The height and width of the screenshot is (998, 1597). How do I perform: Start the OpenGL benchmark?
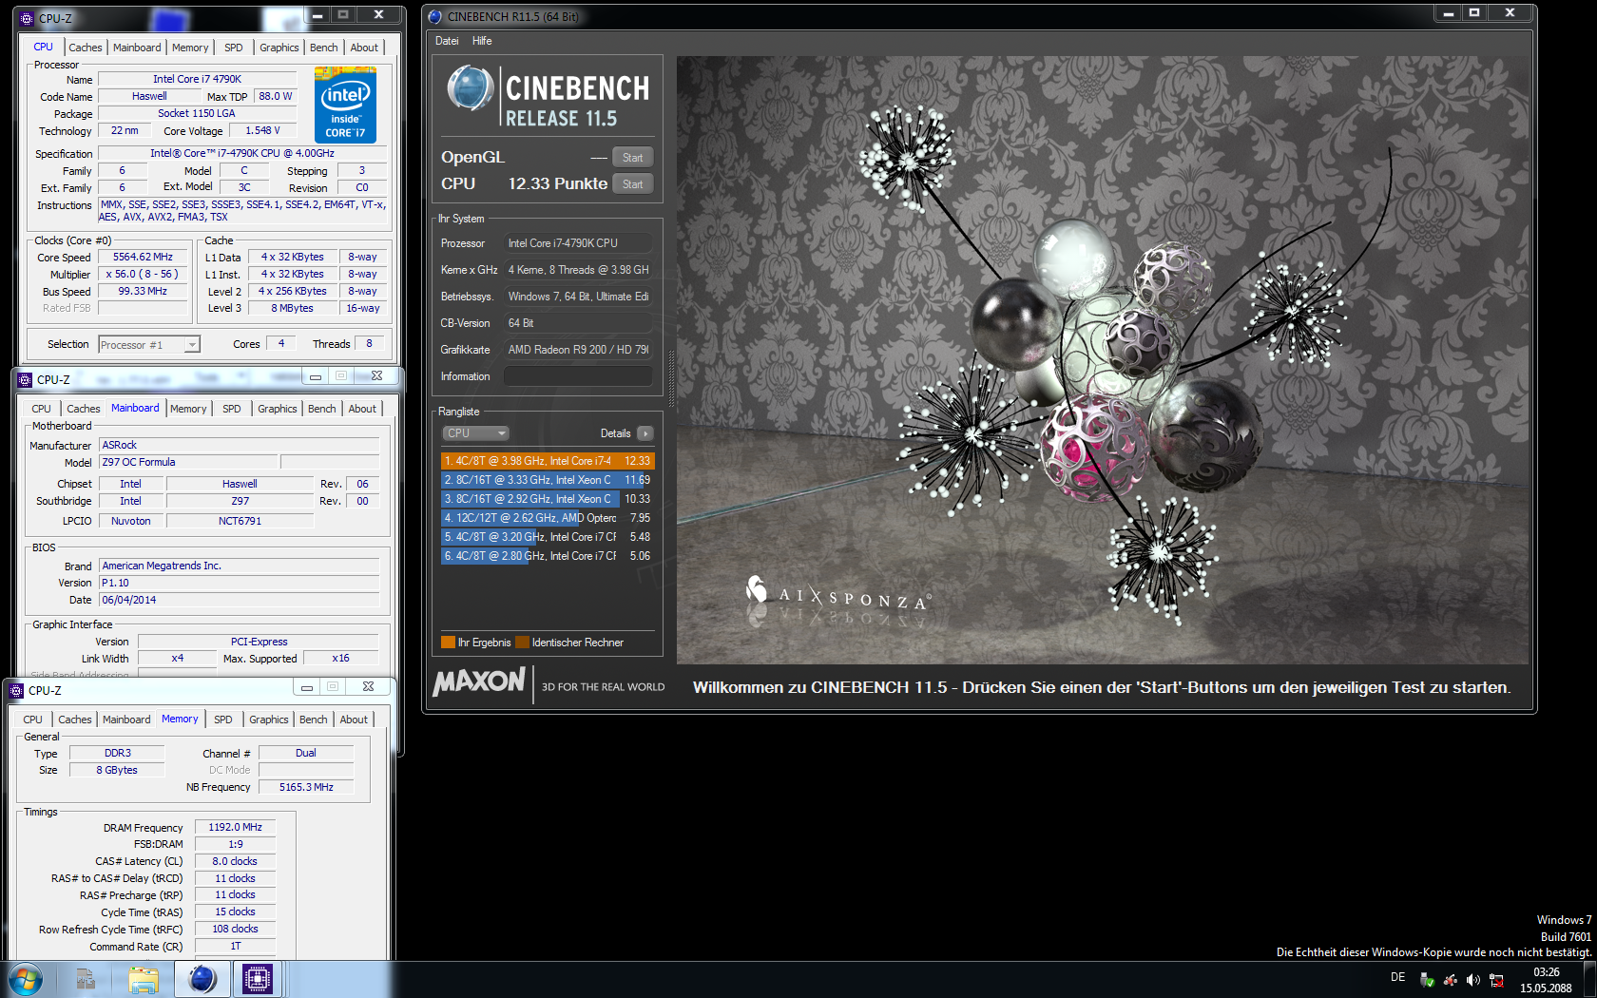pos(632,158)
